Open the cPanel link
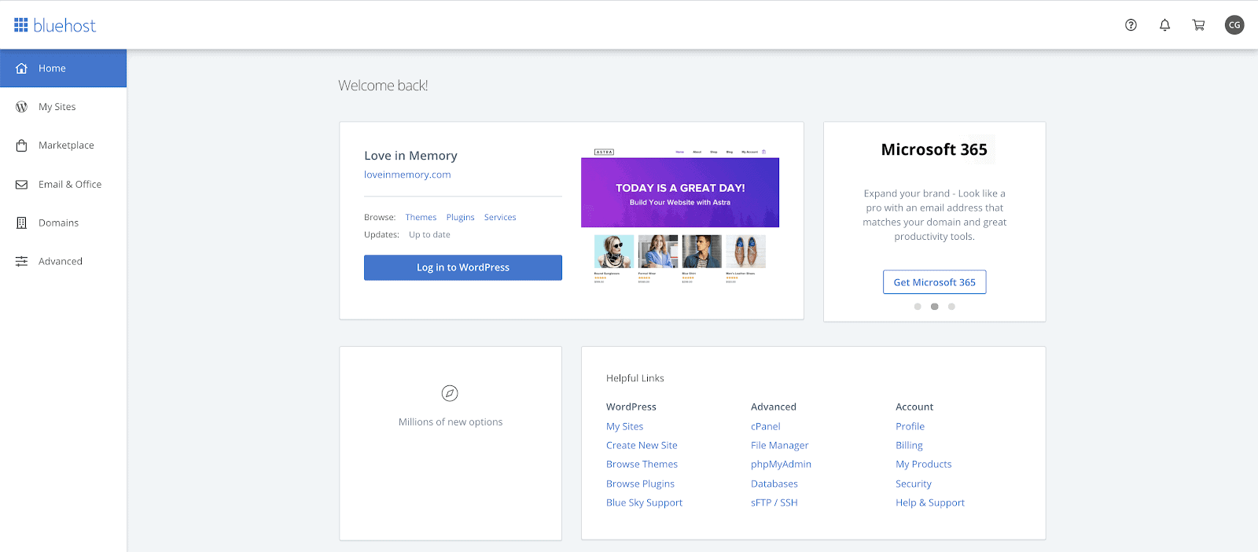 [766, 426]
